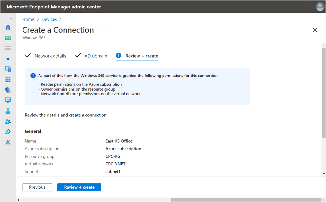Open Create a Connection more actions ellipsis
Viewport: 326px width, 202px height.
pyautogui.click(x=104, y=30)
